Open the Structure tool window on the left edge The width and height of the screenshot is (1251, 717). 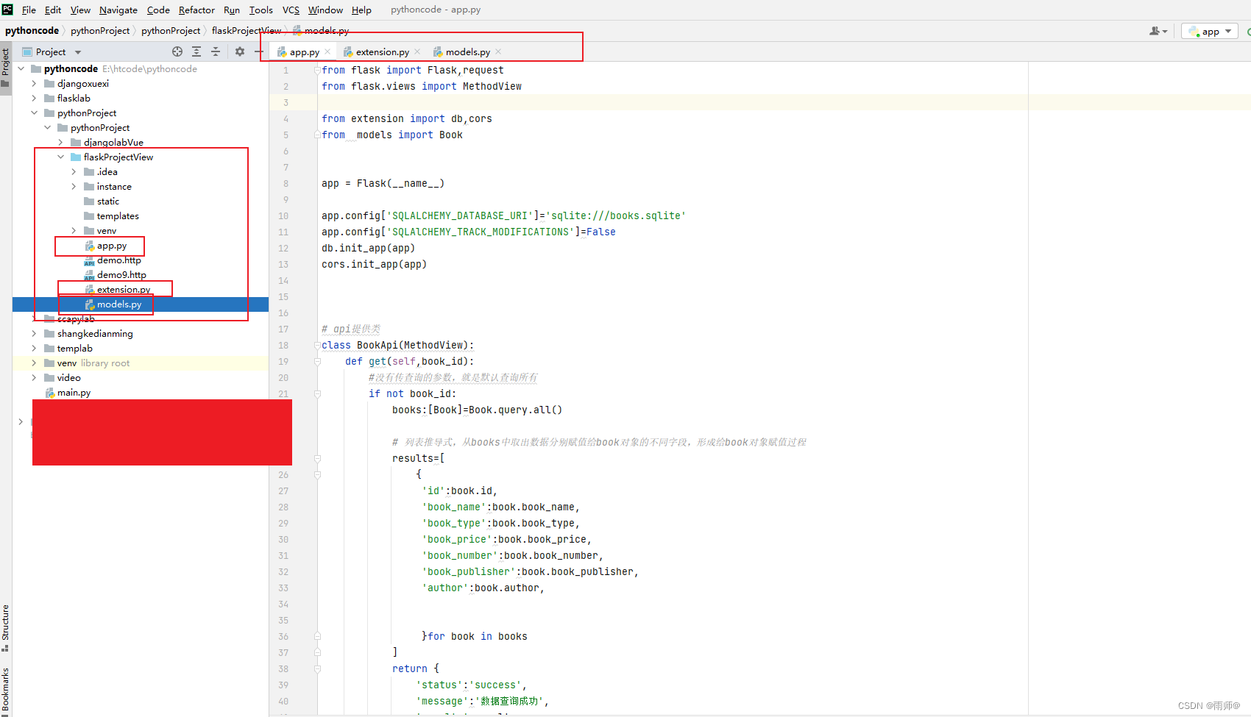pyautogui.click(x=6, y=626)
